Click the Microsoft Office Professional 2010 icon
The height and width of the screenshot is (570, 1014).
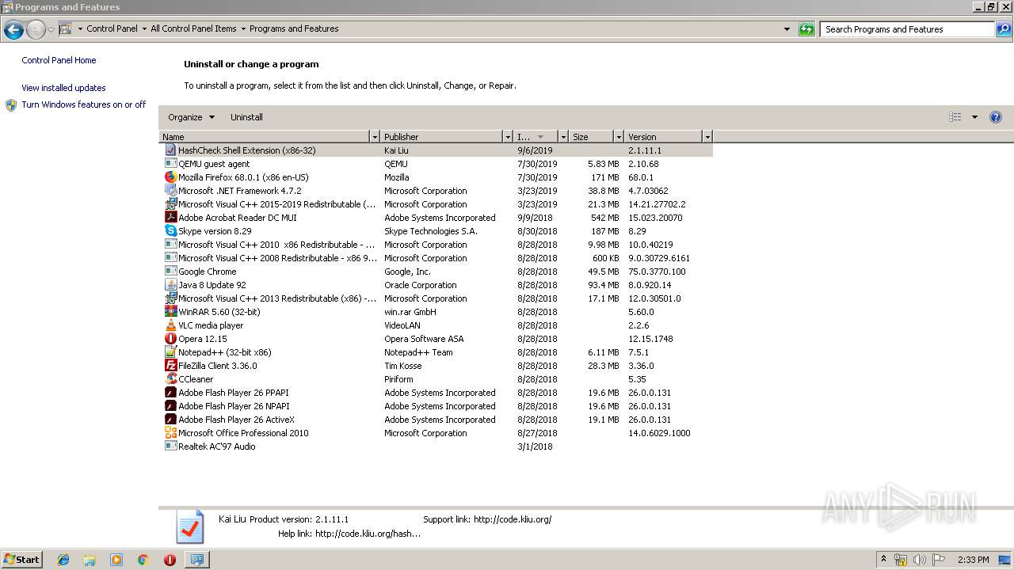[x=170, y=432]
